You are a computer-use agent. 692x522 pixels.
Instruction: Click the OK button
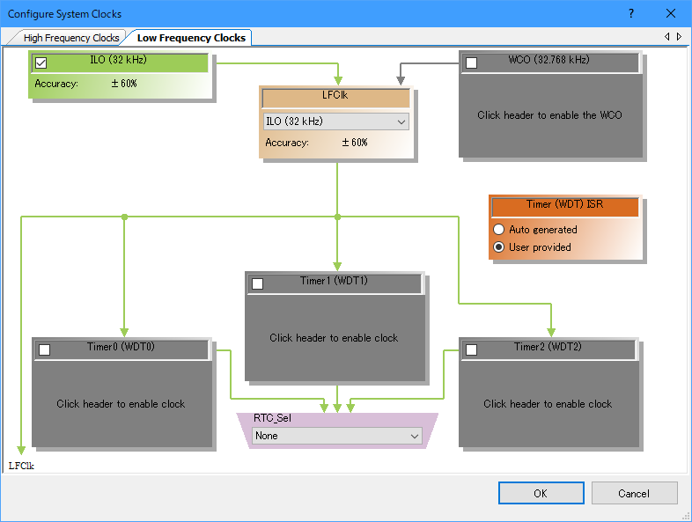point(541,493)
